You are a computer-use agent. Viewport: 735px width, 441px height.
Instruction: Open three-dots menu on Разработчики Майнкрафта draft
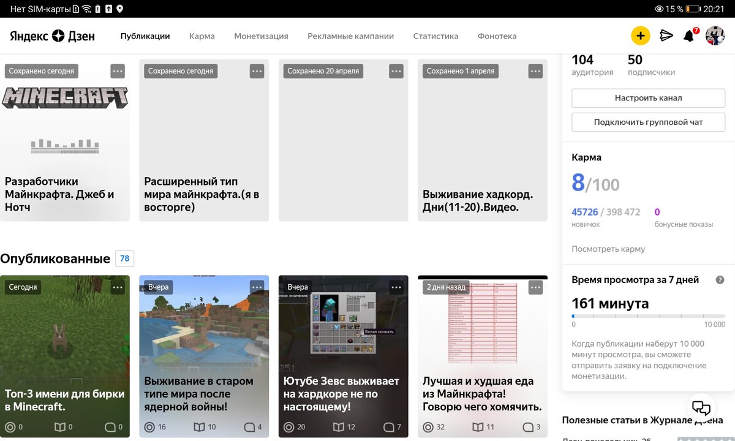coord(118,71)
